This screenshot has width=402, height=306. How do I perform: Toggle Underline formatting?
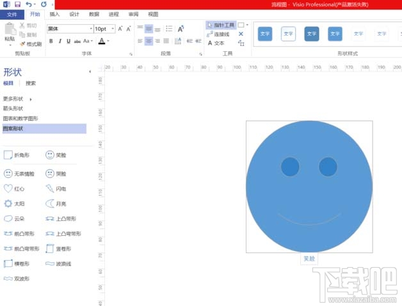(68, 41)
